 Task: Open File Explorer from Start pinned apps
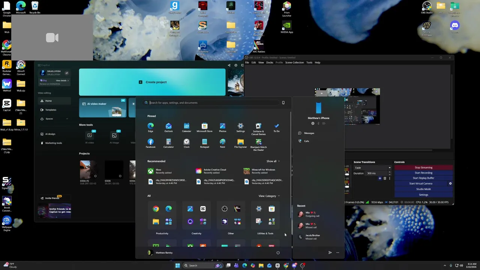240,143
